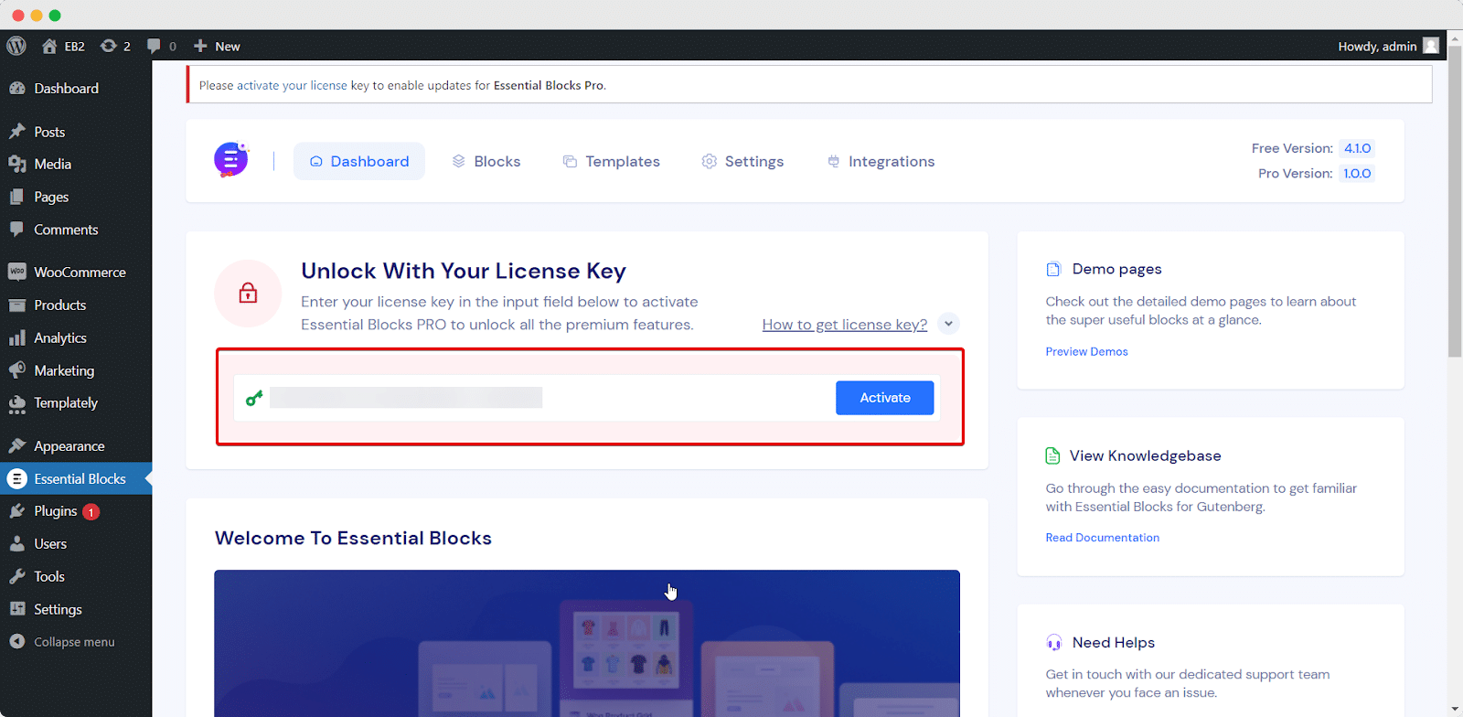Switch to the Templates tab
Image resolution: width=1463 pixels, height=717 pixels.
coord(611,161)
